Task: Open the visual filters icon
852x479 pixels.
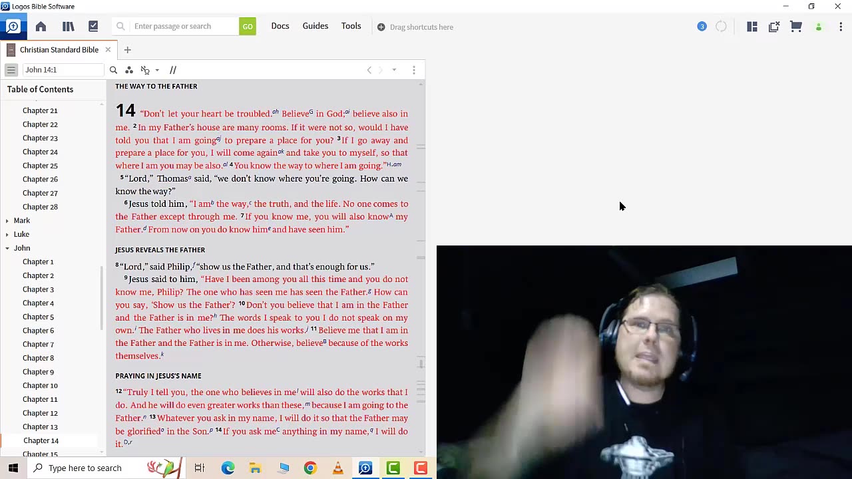Action: (129, 70)
